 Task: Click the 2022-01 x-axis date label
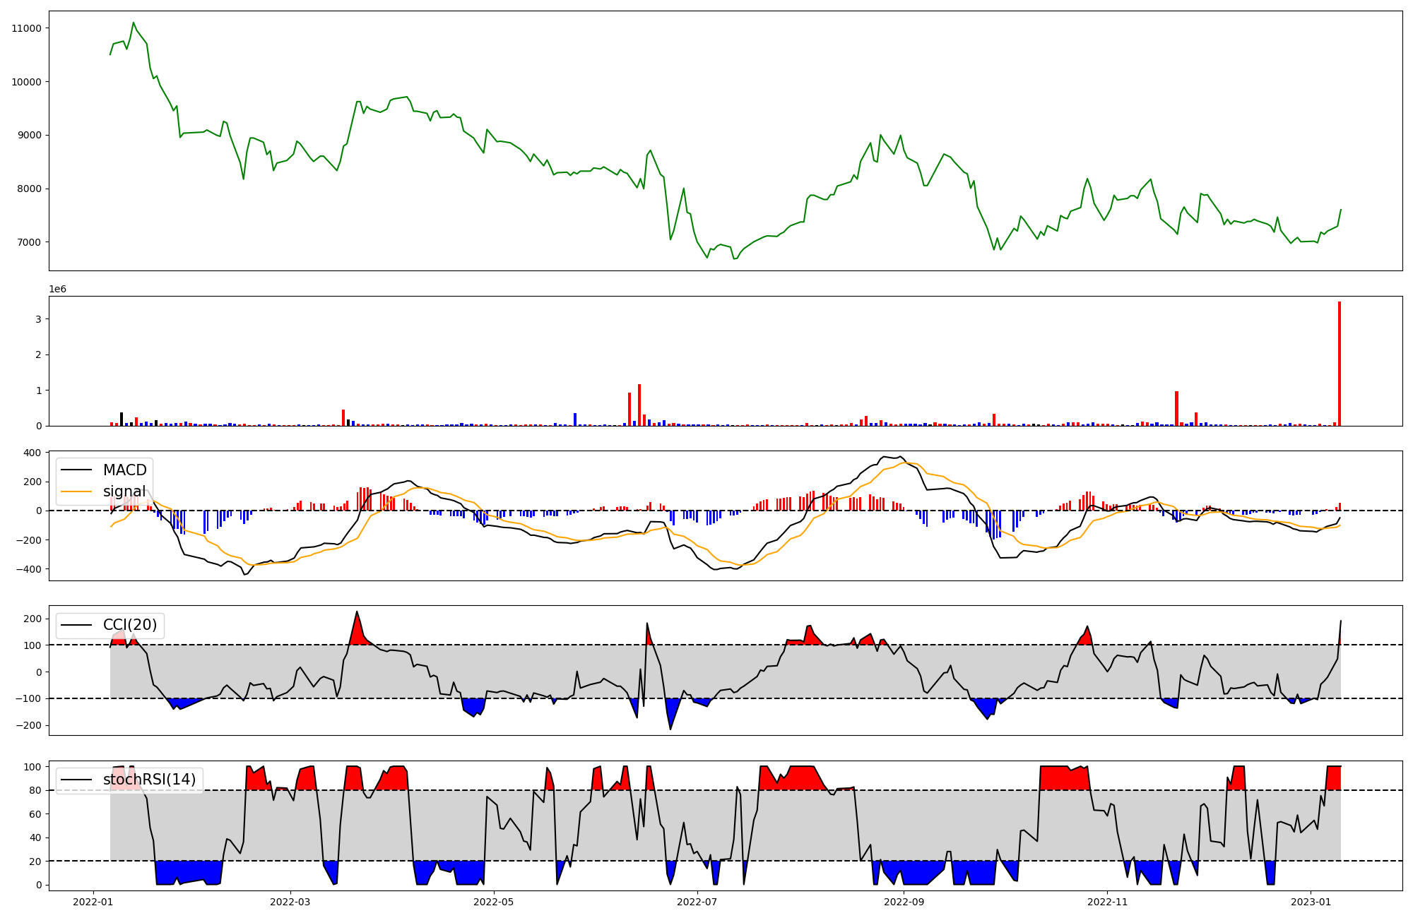93,902
